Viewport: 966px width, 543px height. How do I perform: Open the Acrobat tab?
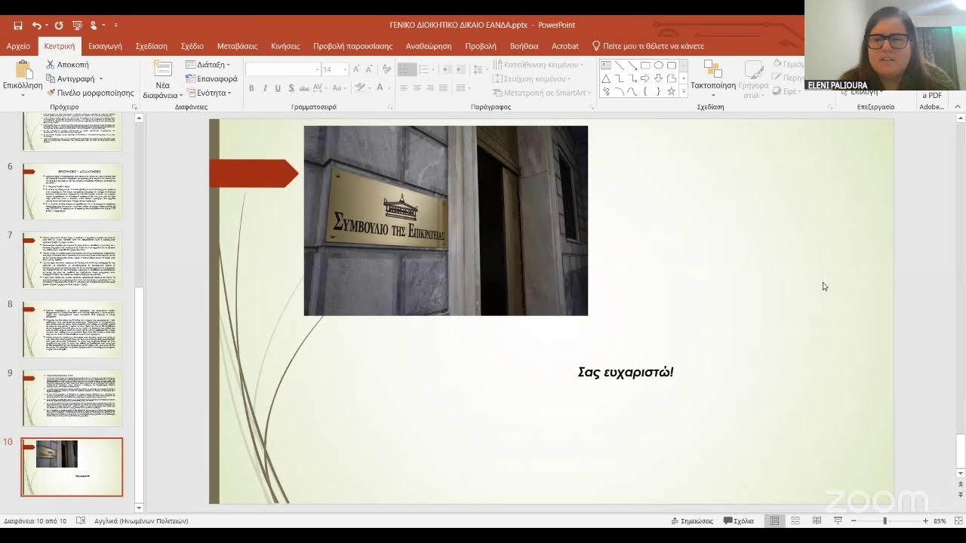[x=565, y=46]
